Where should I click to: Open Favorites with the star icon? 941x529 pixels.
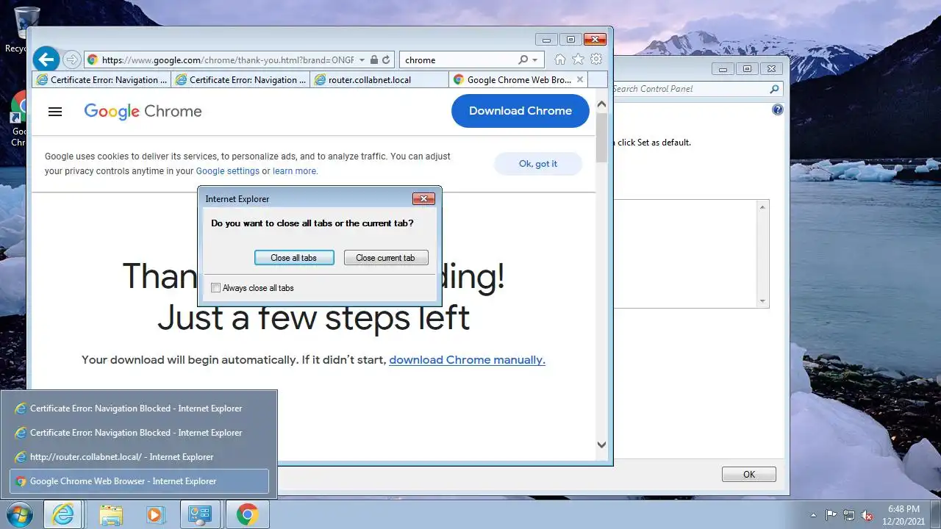(579, 60)
